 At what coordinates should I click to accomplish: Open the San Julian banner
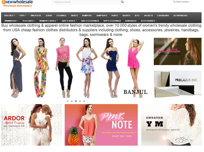point(178,51)
